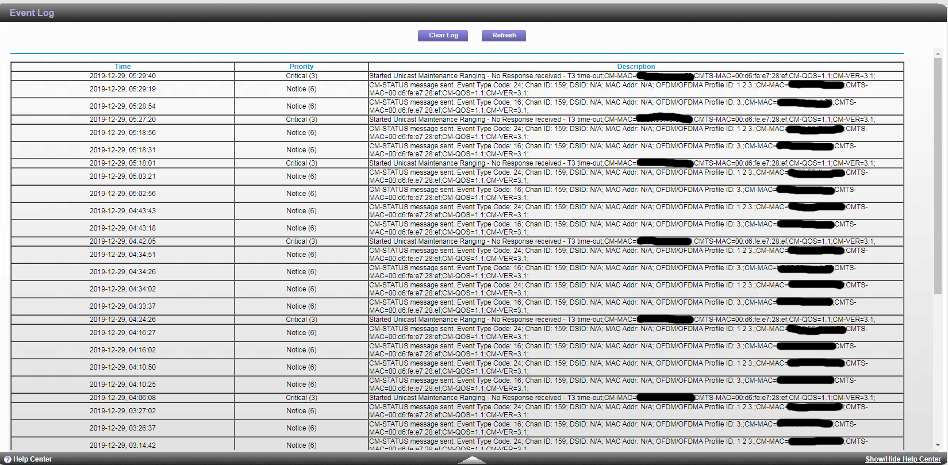Click the scrollbar up arrow
This screenshot has width=948, height=465.
[938, 54]
